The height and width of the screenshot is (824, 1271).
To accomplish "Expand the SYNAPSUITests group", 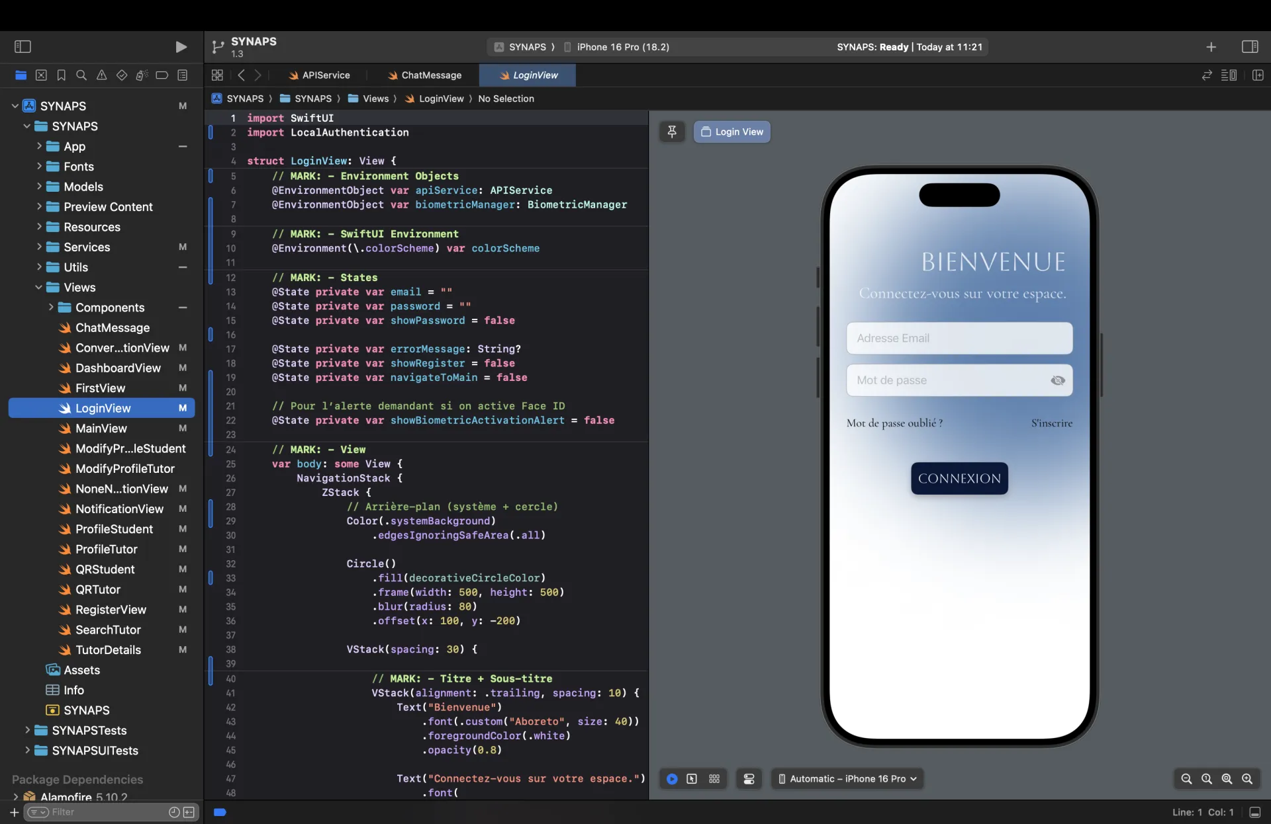I will pos(27,751).
